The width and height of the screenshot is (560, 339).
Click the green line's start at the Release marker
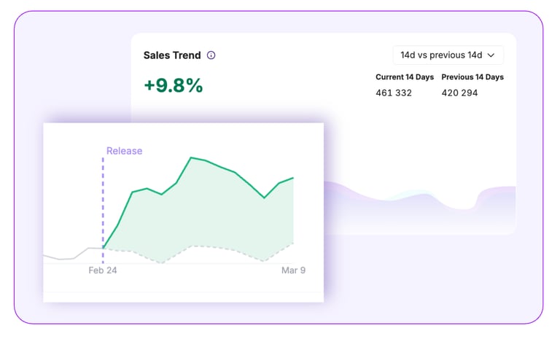(104, 249)
